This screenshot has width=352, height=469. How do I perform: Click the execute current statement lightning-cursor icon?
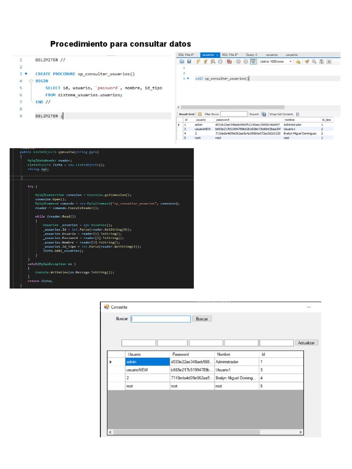point(206,61)
